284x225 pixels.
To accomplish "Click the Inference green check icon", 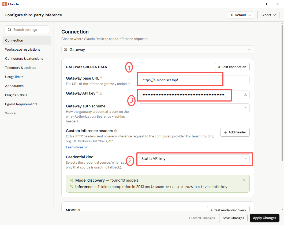I will tap(71, 187).
